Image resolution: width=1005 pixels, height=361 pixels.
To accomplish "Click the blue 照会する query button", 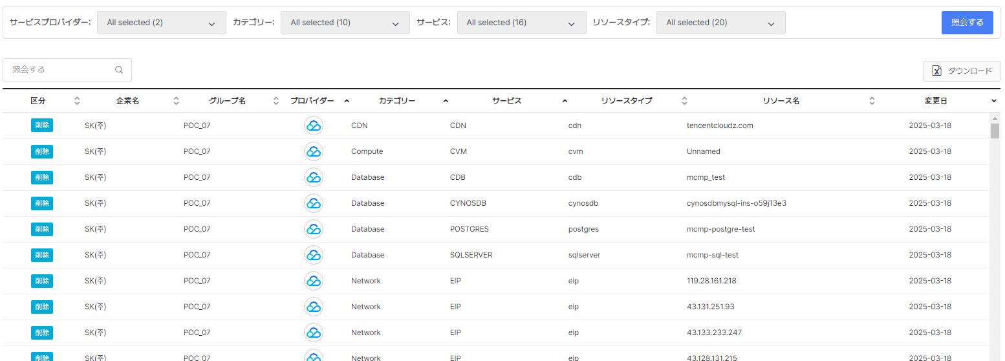I will [x=967, y=23].
